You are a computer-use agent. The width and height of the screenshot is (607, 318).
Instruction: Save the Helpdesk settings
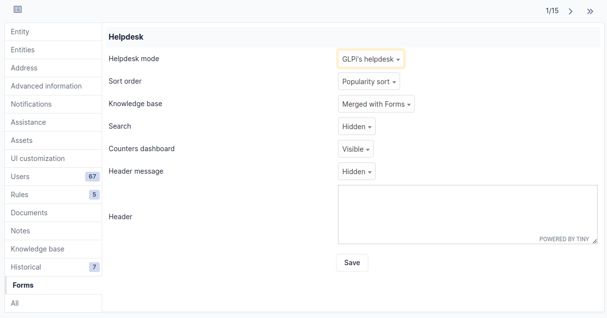click(x=352, y=262)
